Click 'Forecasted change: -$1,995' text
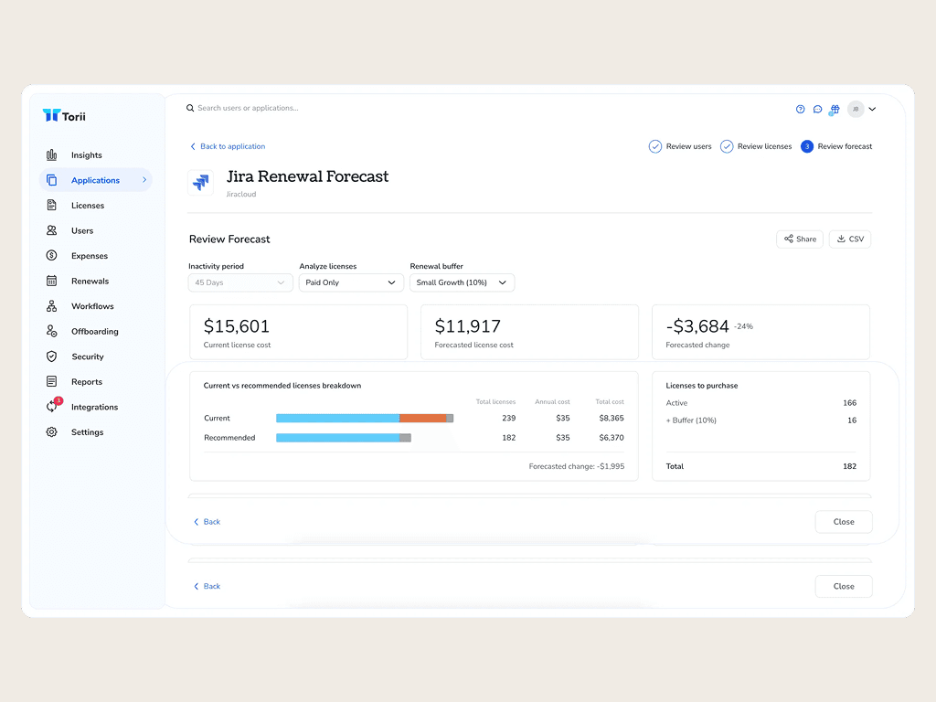 click(x=577, y=466)
